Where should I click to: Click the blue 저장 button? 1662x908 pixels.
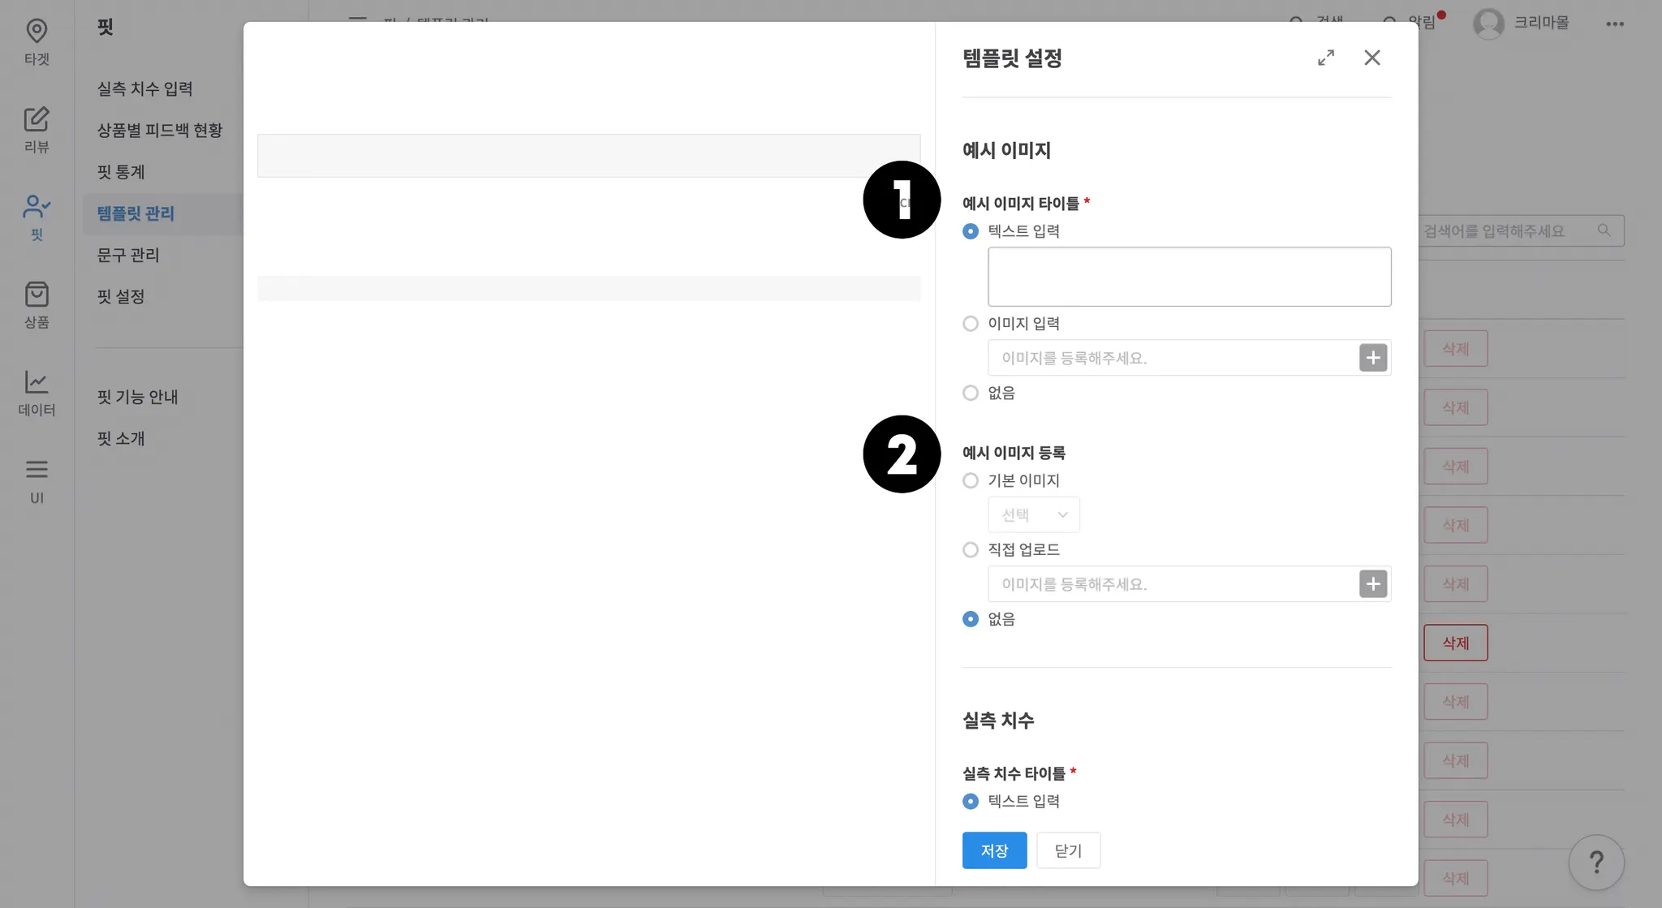click(994, 850)
